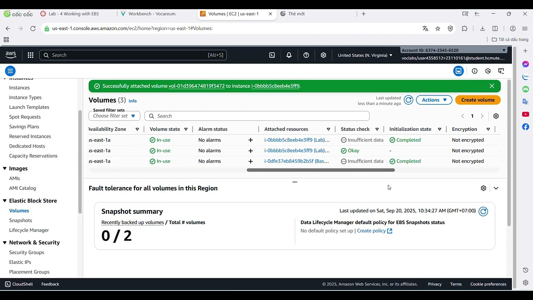Open the AWS help question-mark menu
533x300 pixels.
306,55
